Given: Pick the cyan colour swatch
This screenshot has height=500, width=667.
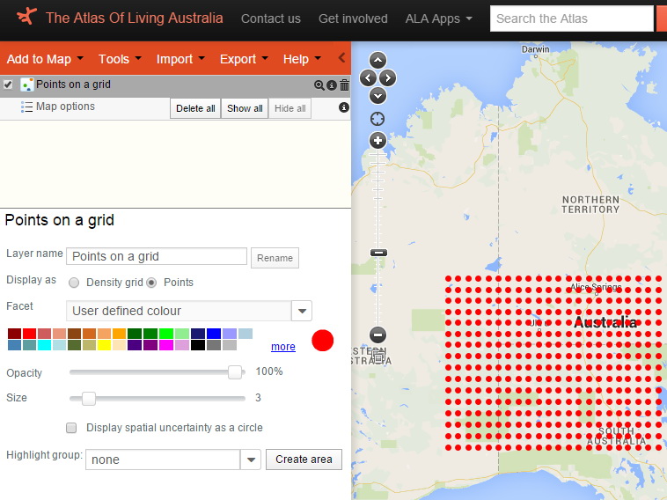Looking at the screenshot, I should (44, 345).
